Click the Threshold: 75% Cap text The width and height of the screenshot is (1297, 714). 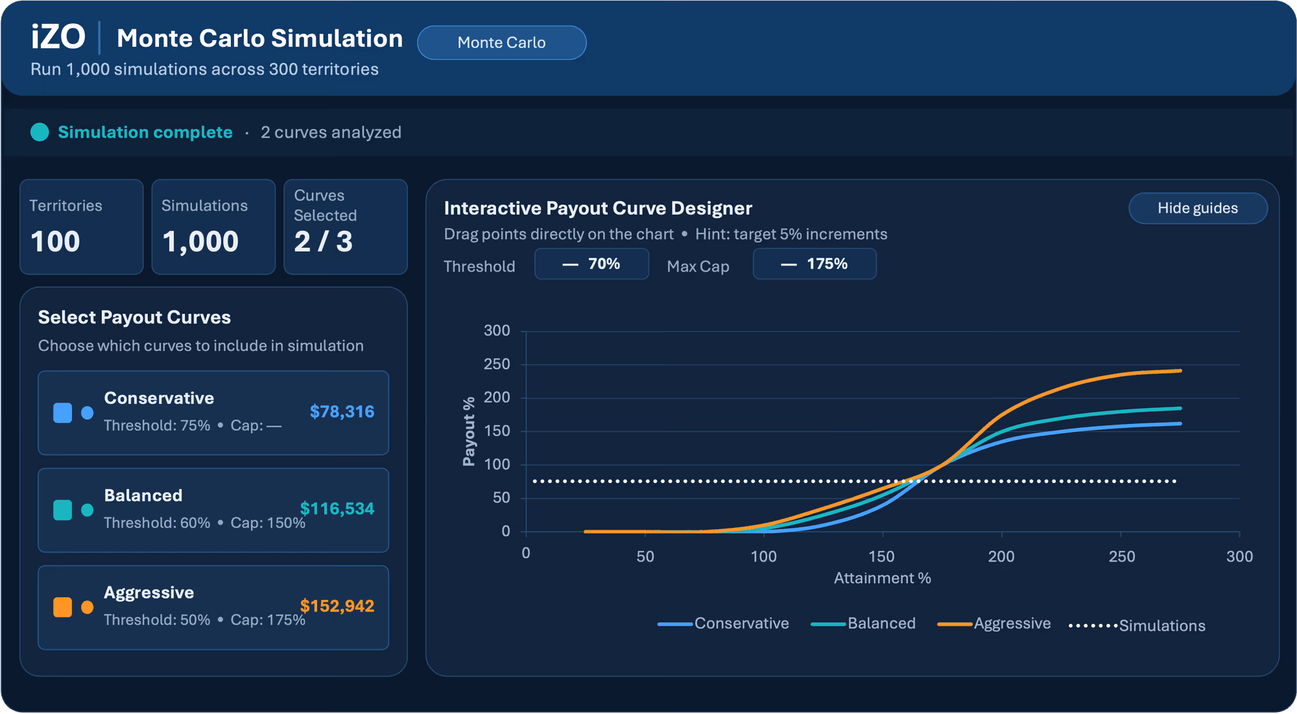[193, 425]
